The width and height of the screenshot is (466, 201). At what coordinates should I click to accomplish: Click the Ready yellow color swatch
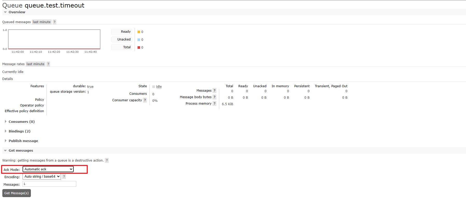139,32
